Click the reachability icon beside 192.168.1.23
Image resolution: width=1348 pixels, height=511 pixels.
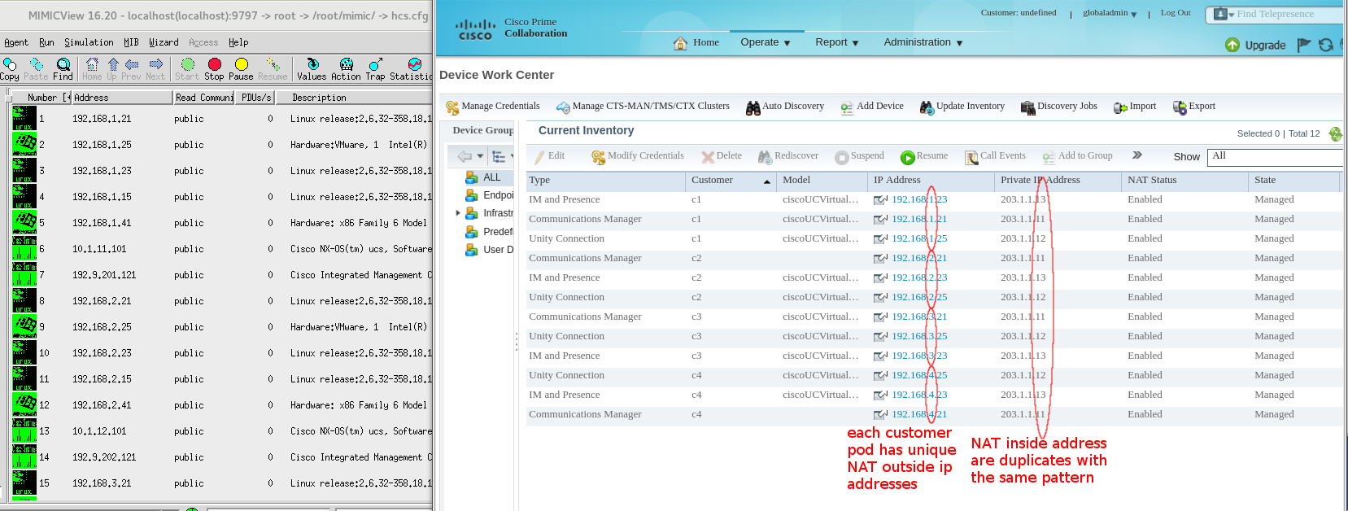pos(880,199)
